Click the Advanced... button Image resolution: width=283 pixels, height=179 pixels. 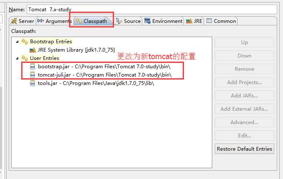(244, 122)
